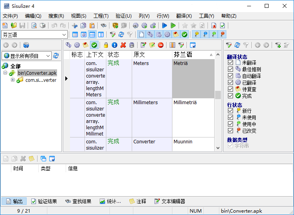Click the red pin row-state filter icon
The height and width of the screenshot is (215, 294).
click(x=222, y=34)
